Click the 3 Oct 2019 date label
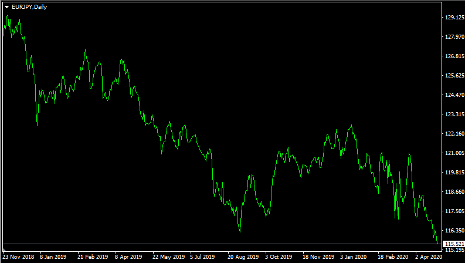The width and height of the screenshot is (465, 263). (279, 257)
